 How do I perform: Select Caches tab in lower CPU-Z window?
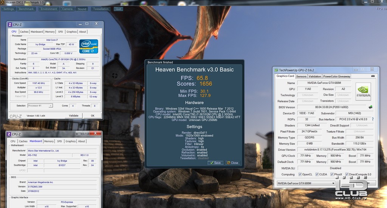(23, 141)
